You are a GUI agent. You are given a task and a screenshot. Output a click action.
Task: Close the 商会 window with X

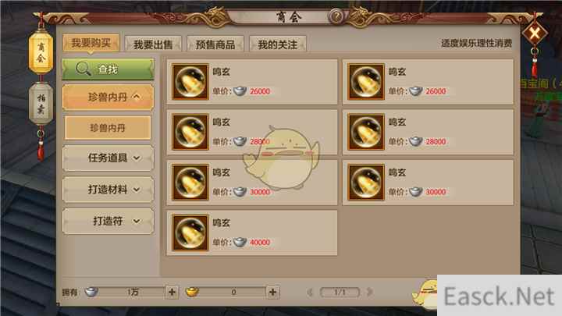click(x=534, y=34)
